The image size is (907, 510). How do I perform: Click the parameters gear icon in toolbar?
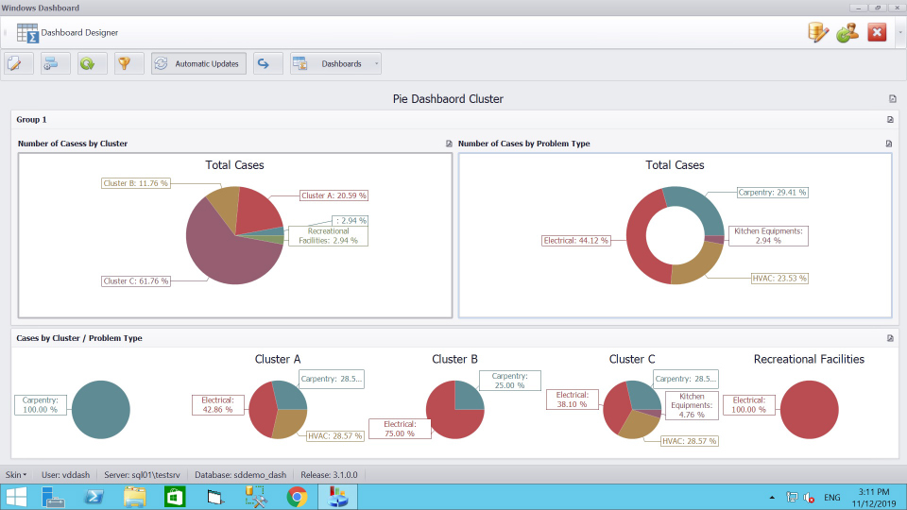(54, 63)
